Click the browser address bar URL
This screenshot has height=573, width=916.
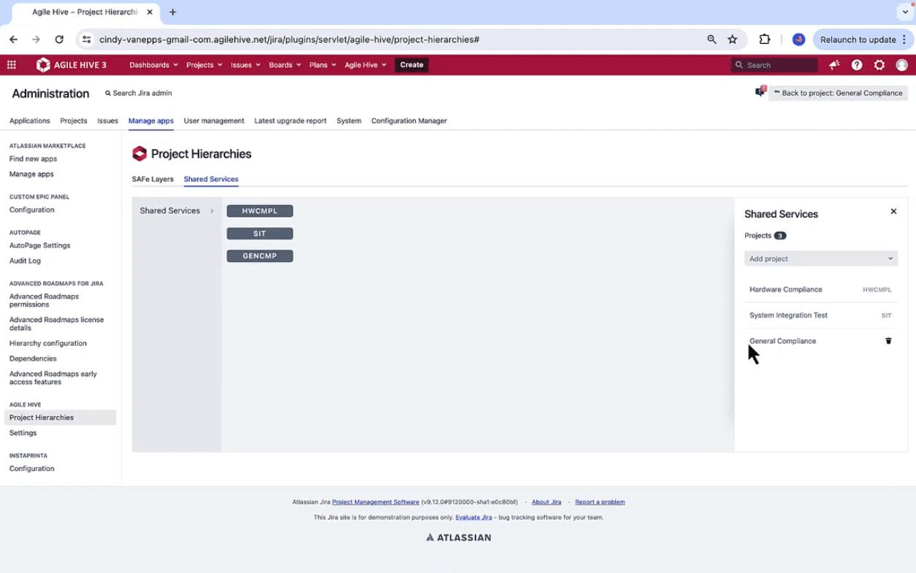coord(289,39)
